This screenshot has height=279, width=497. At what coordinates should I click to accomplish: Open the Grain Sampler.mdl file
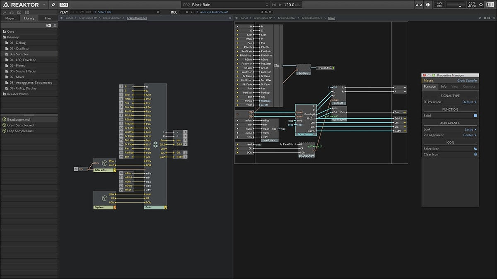21,125
